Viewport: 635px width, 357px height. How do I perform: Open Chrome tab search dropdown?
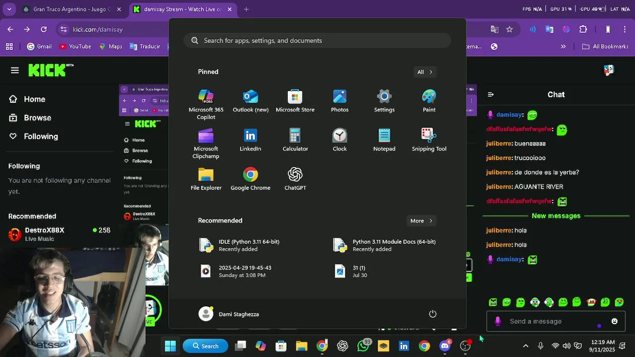click(9, 9)
